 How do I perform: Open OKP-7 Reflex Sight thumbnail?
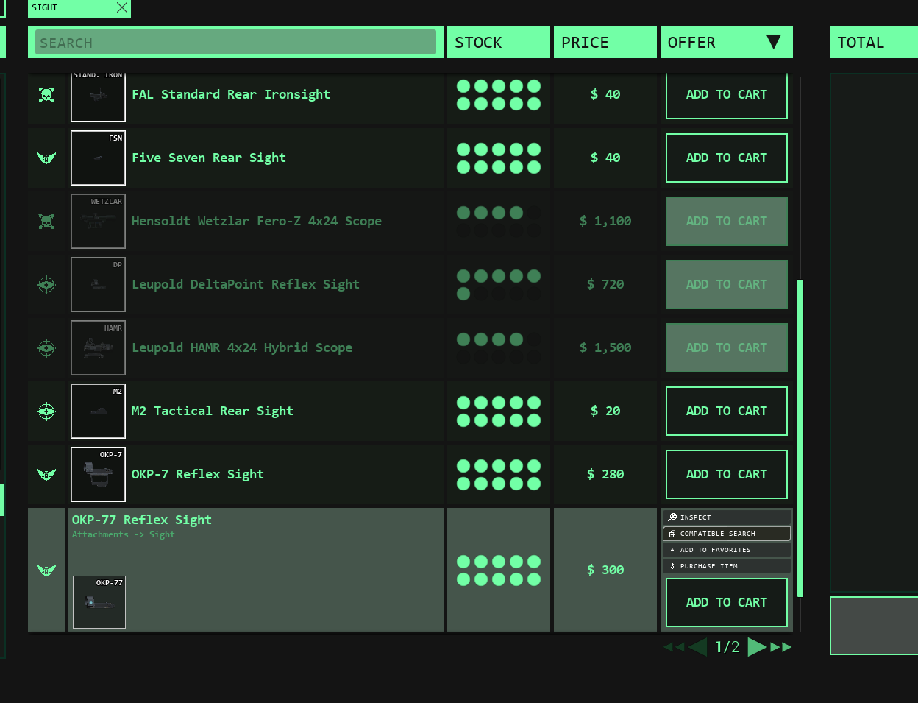click(98, 474)
